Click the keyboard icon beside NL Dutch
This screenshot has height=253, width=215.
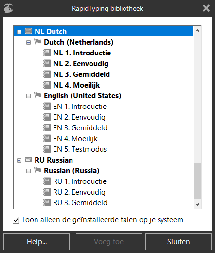pos(28,31)
